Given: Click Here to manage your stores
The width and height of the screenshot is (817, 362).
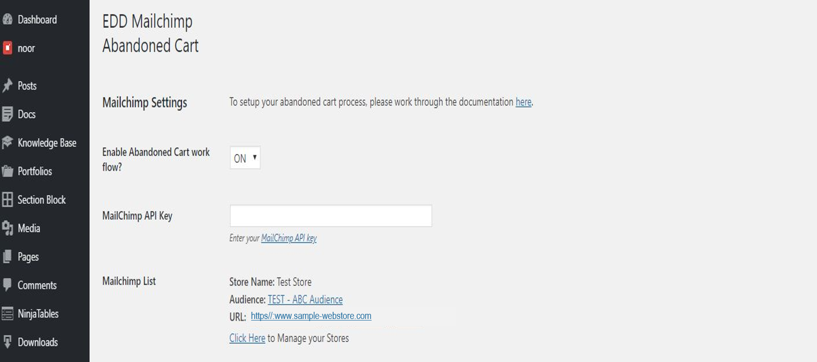Looking at the screenshot, I should (x=247, y=338).
